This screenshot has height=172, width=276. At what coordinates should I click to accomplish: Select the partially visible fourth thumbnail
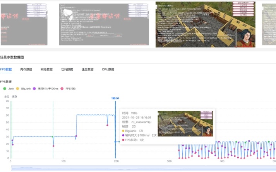pyautogui.click(x=269, y=24)
